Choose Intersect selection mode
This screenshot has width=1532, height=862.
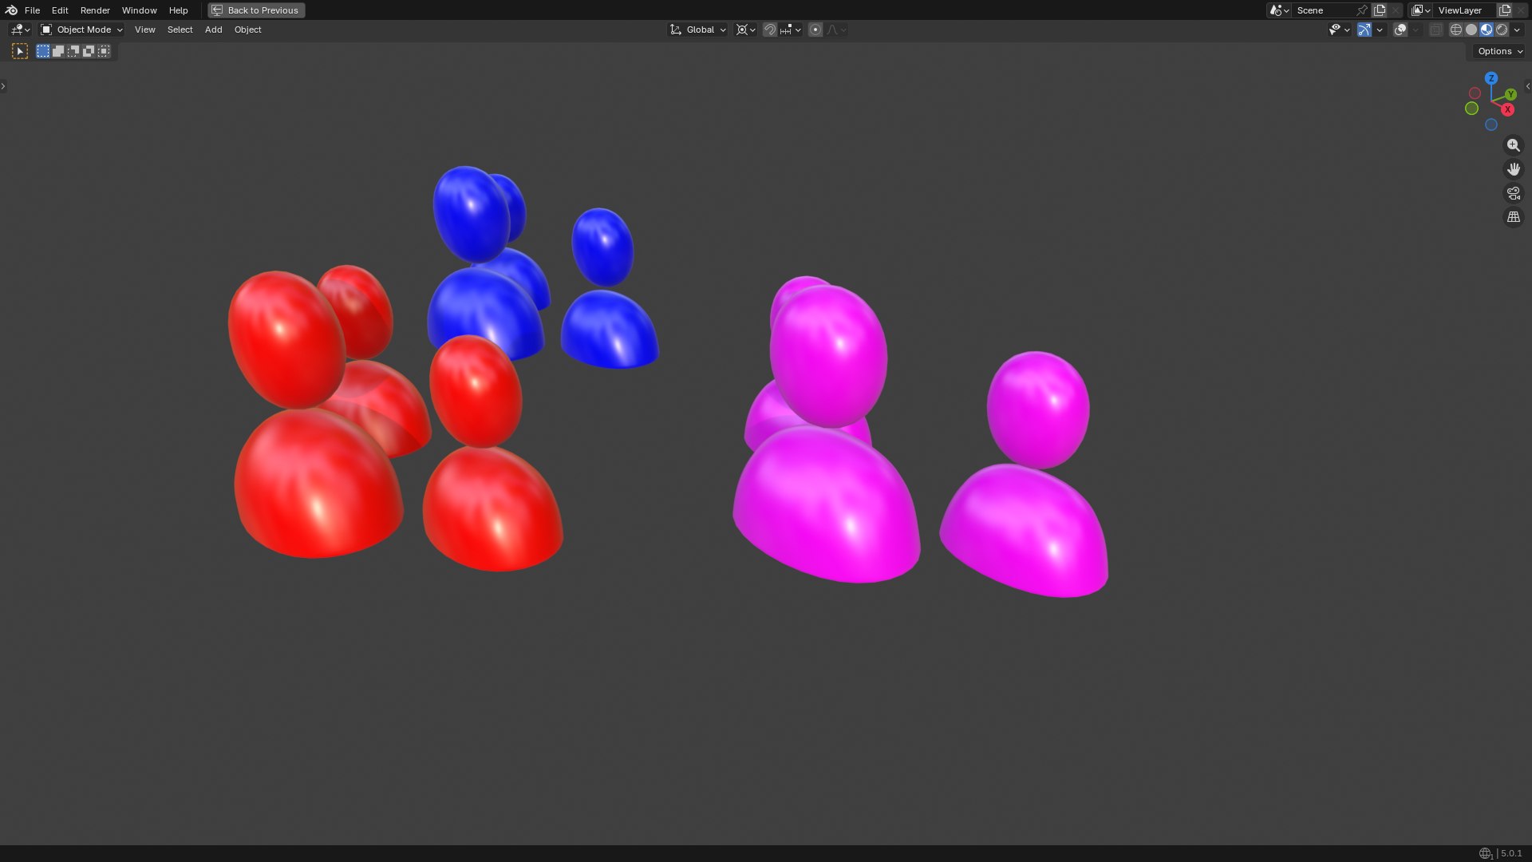pos(104,51)
